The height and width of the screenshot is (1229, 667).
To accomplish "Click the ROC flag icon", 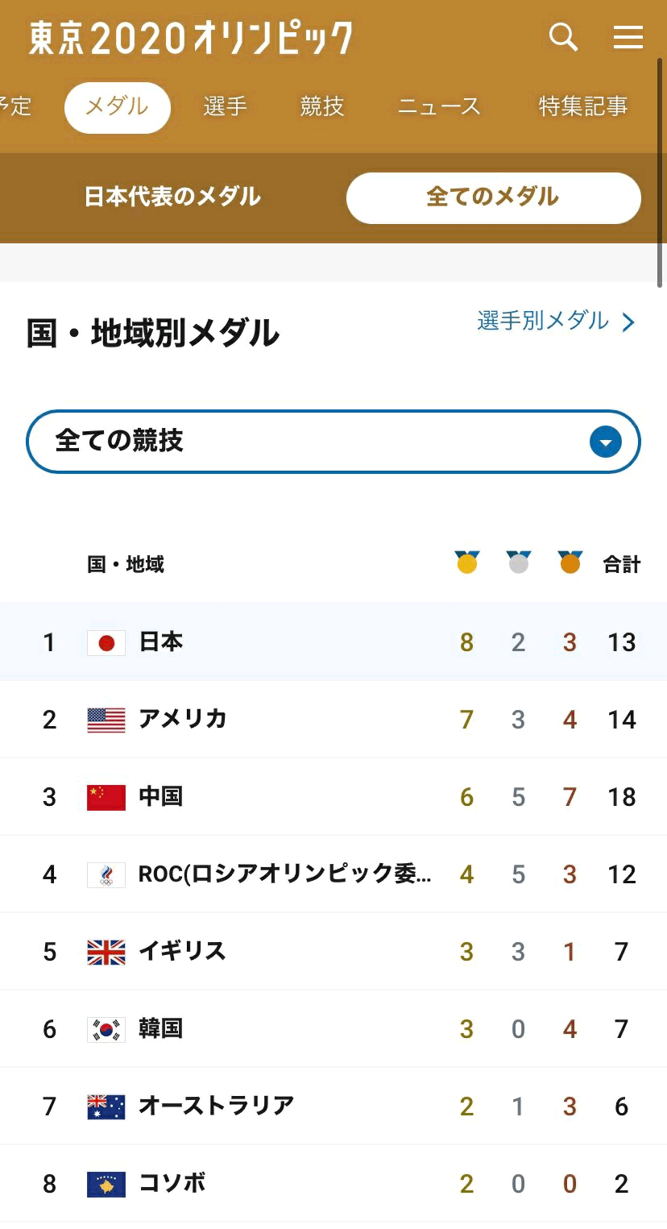I will click(106, 874).
